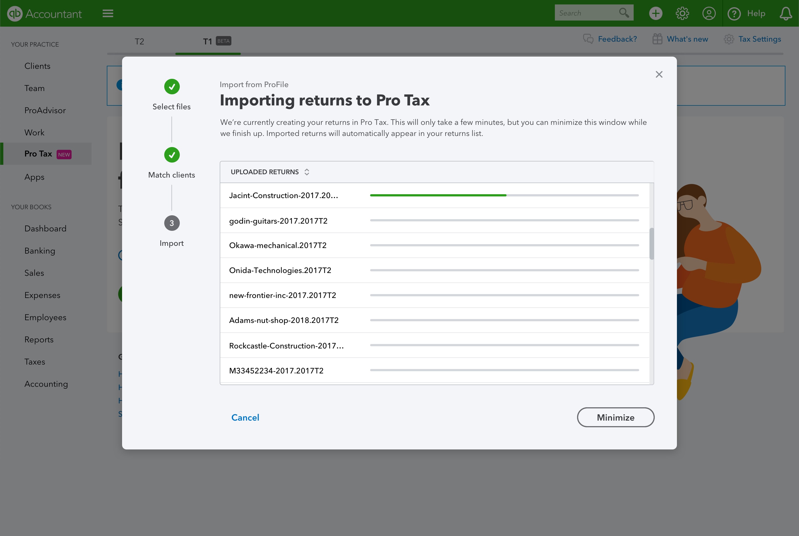Open Banking in the sidebar
Viewport: 799px width, 536px height.
pyautogui.click(x=40, y=251)
